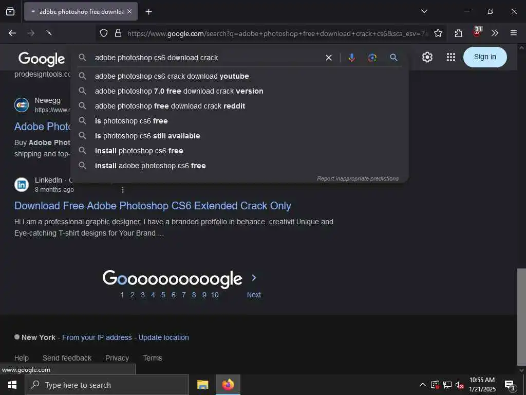Click the Newegg site favicon
526x395 pixels.
pos(22,105)
